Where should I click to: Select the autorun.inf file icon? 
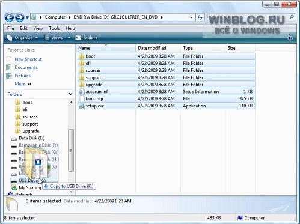82,92
